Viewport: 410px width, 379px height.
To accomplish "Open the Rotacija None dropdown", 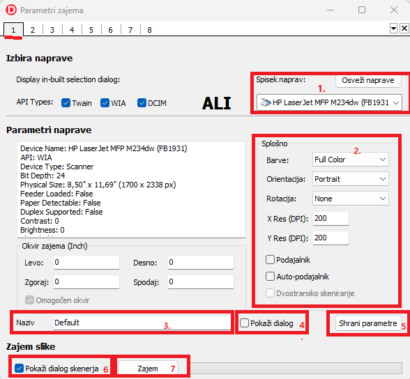I will pyautogui.click(x=351, y=199).
